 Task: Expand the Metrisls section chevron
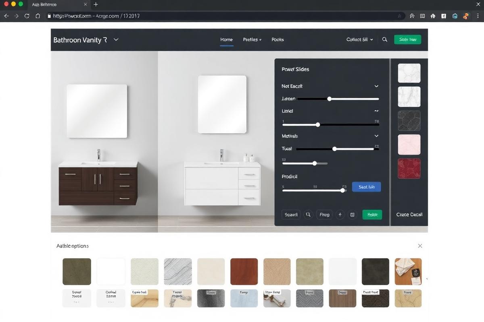point(376,136)
